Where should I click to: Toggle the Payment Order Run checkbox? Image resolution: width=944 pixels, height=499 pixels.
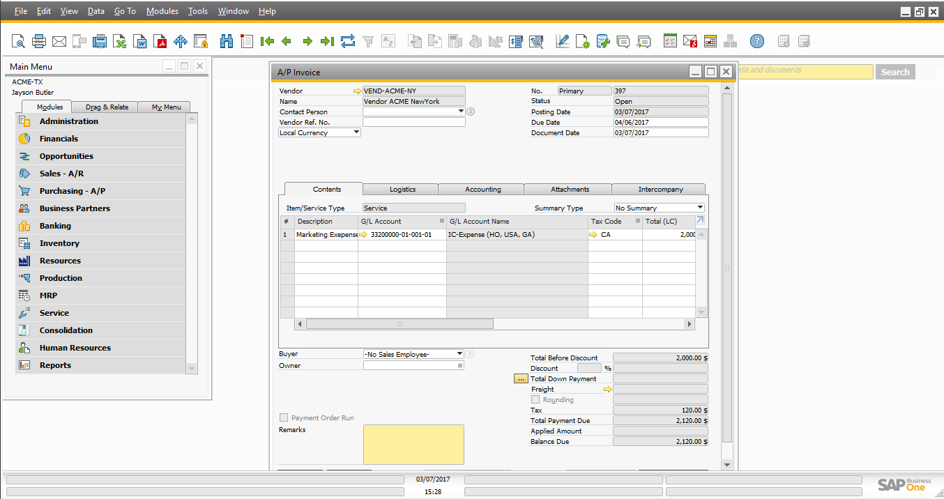tap(284, 418)
